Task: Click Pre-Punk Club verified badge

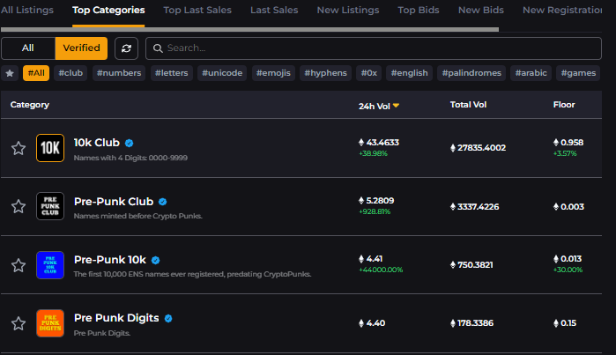Action: tap(163, 202)
